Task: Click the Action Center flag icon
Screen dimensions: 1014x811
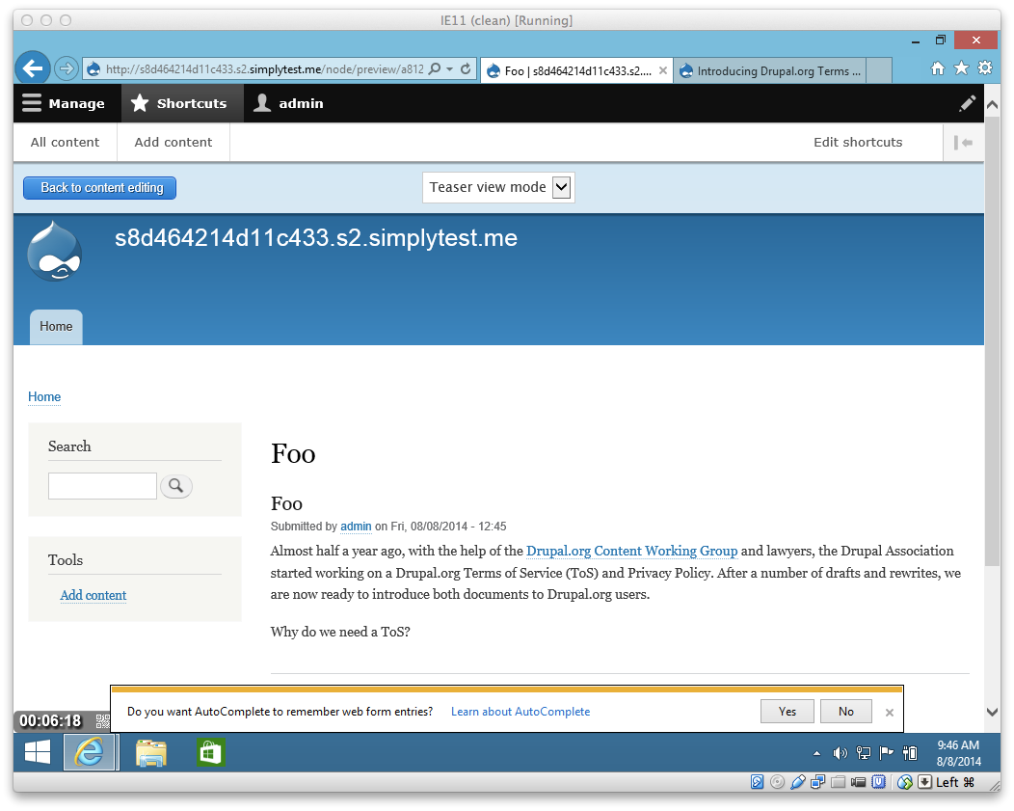Action: coord(887,753)
